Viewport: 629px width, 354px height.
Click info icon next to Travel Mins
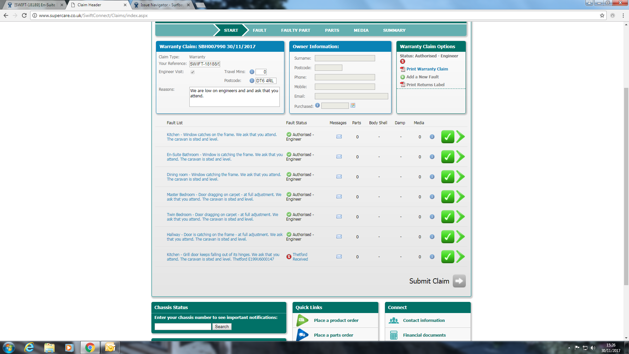[x=252, y=72]
